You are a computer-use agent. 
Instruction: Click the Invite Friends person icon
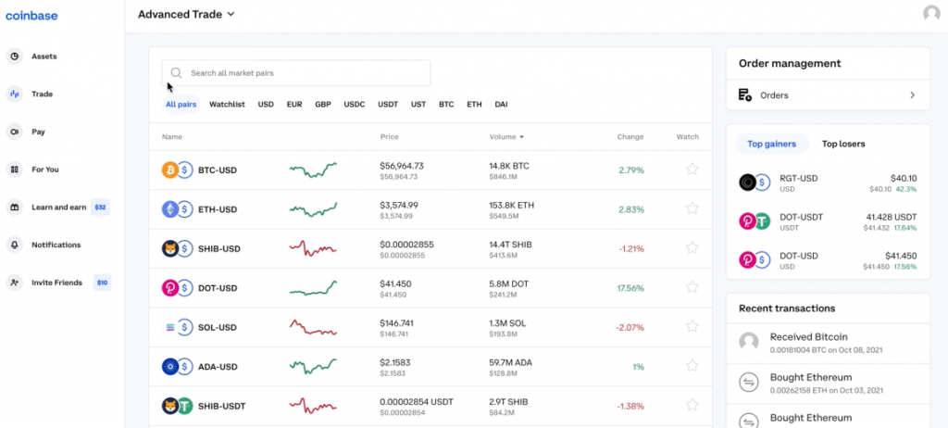(15, 283)
